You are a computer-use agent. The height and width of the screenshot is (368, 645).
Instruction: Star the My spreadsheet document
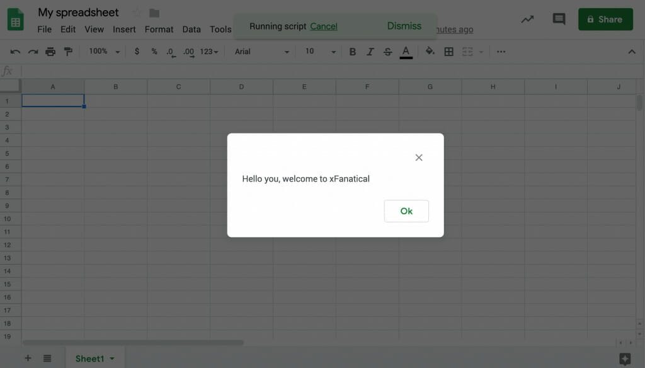(x=136, y=13)
